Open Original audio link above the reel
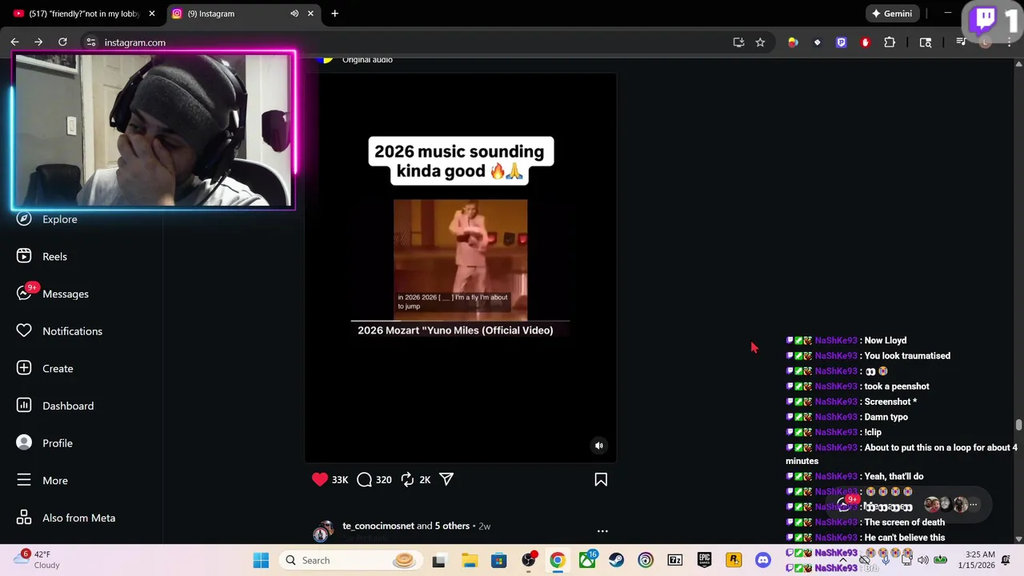Image resolution: width=1024 pixels, height=576 pixels. pyautogui.click(x=367, y=59)
